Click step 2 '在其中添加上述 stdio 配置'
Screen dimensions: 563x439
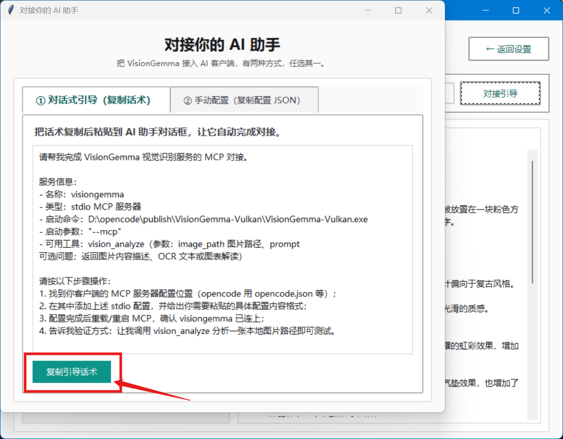tap(173, 306)
